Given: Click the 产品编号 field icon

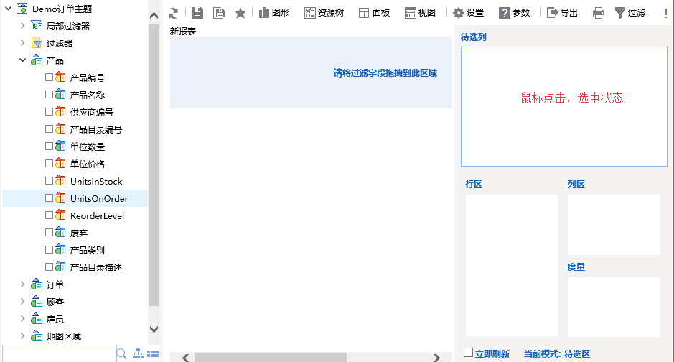Looking at the screenshot, I should pyautogui.click(x=60, y=78).
